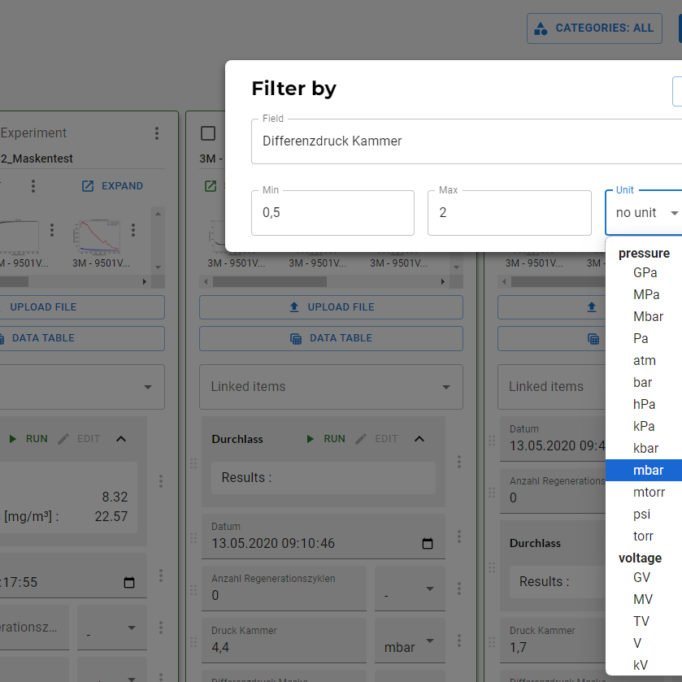Open three-dot menu between the graph thumbnails

(x=52, y=229)
